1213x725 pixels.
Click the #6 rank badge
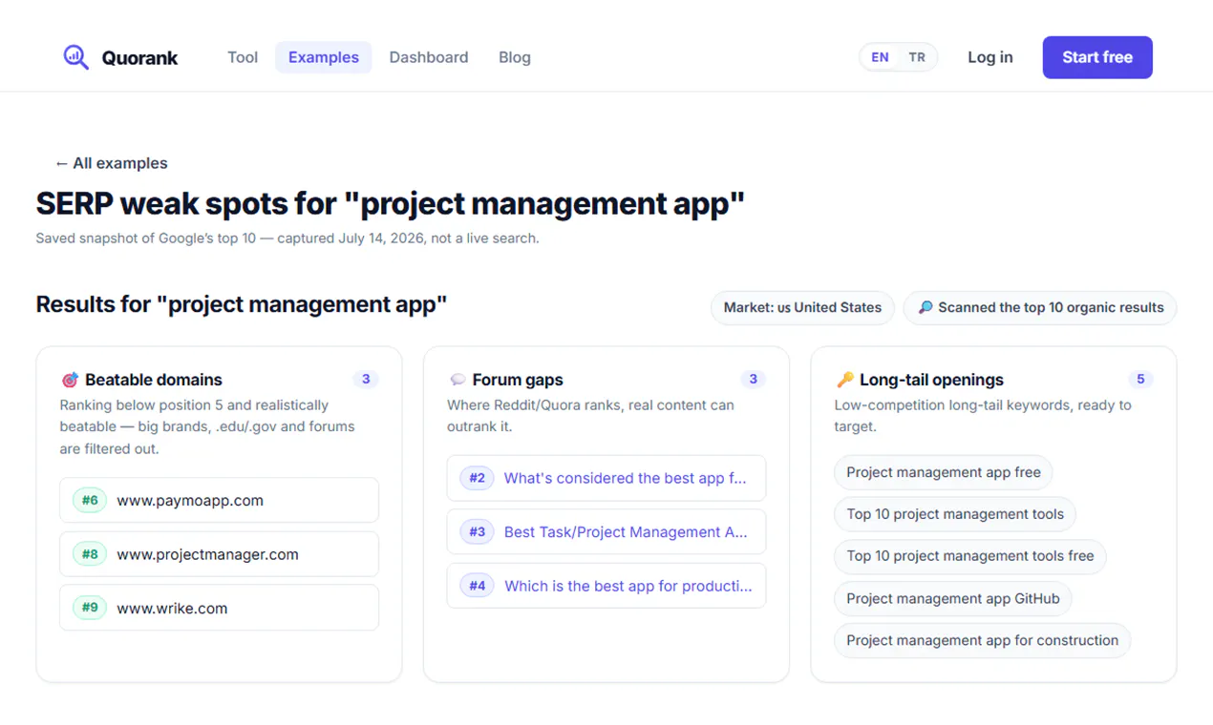(90, 500)
